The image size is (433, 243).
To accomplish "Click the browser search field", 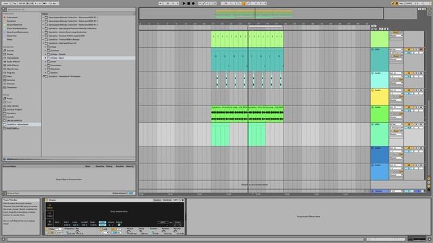I will pos(70,9).
